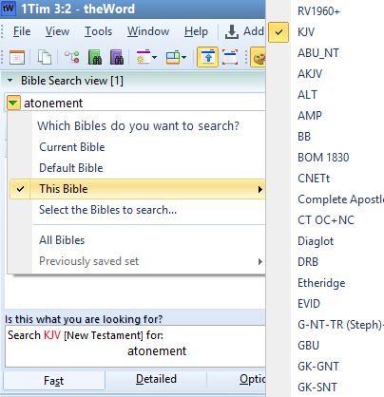Select CT OC+NC from Bible list
The width and height of the screenshot is (384, 397).
(x=326, y=220)
